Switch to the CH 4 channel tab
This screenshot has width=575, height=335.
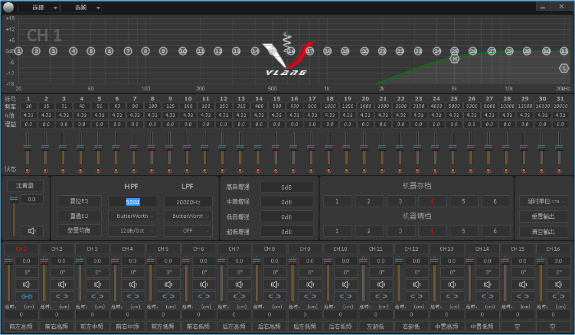pyautogui.click(x=127, y=249)
